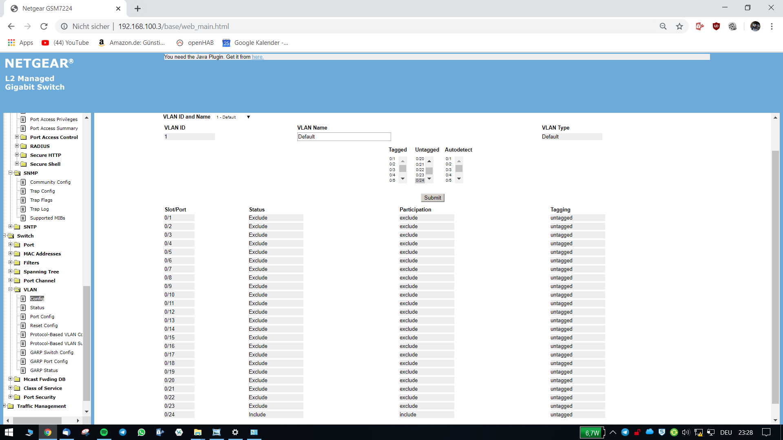Click the browser reload icon
Viewport: 783px width, 440px height.
[x=44, y=26]
